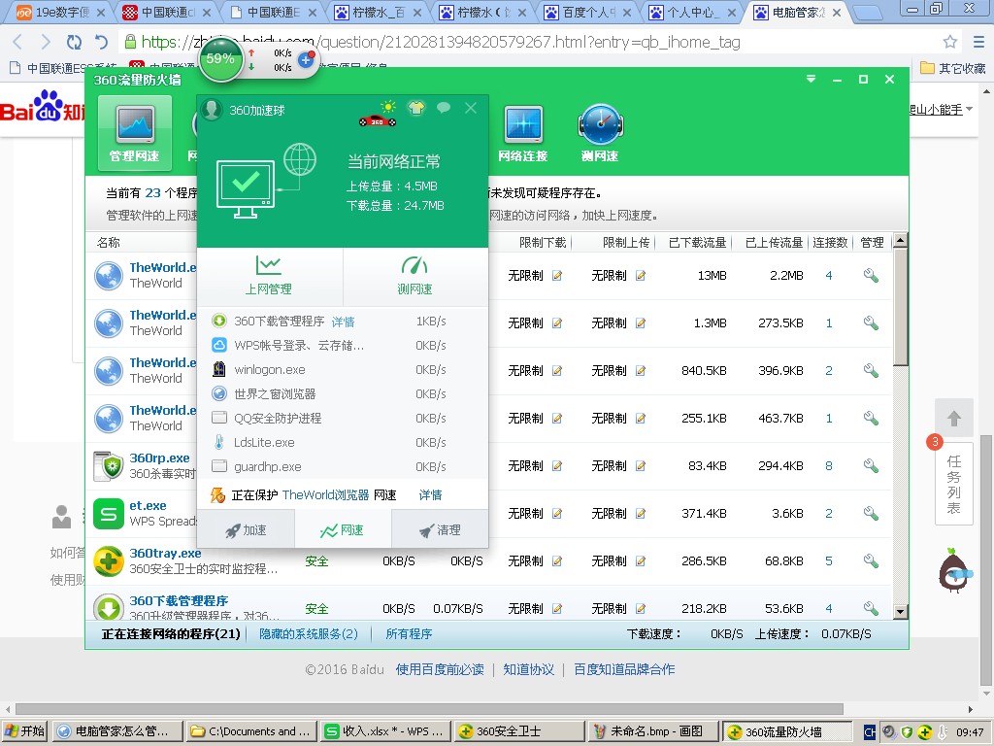Open 管理网速 in the firewall toolbar

134,132
